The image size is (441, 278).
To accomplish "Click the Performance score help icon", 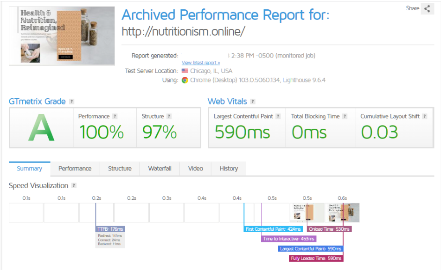I will 115,116.
